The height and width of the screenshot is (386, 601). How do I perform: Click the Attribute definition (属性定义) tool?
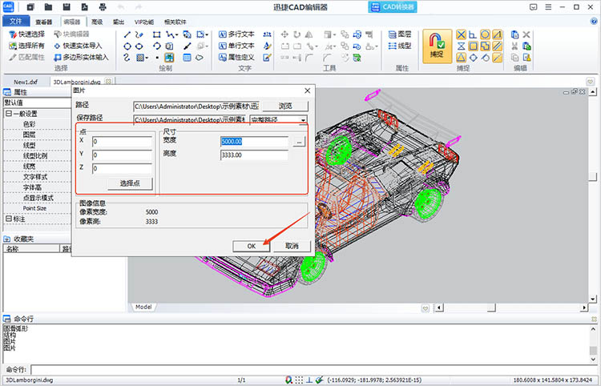236,58
